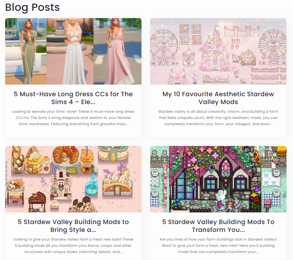Click excerpt 'Are you tired of how your farm buildings'
Screen dimensions: 293x260
point(218,246)
